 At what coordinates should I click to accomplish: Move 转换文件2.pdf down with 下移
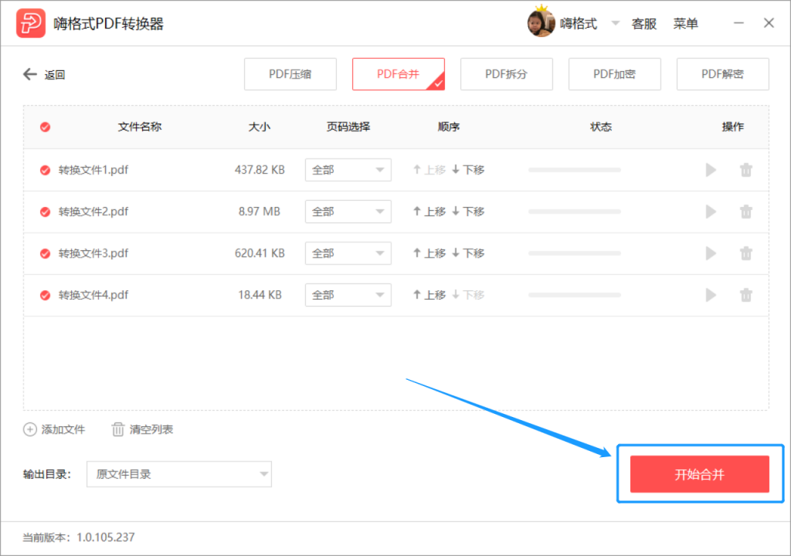point(468,212)
